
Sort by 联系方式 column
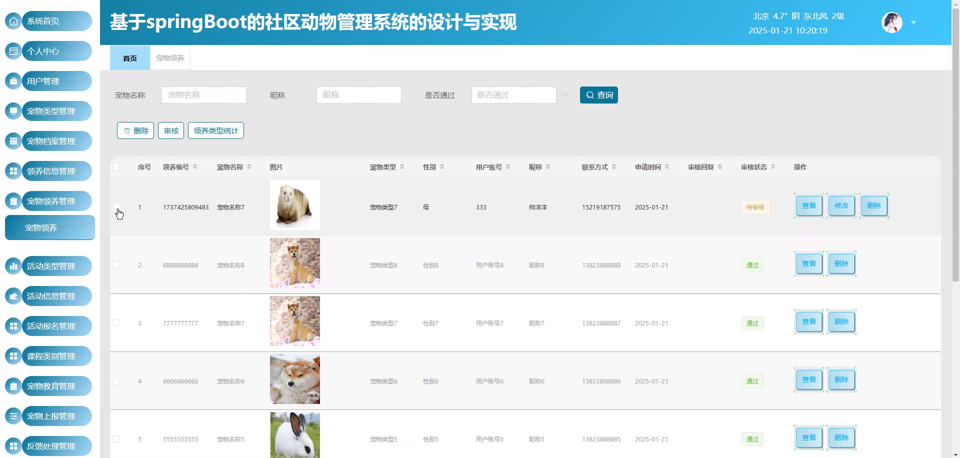614,167
